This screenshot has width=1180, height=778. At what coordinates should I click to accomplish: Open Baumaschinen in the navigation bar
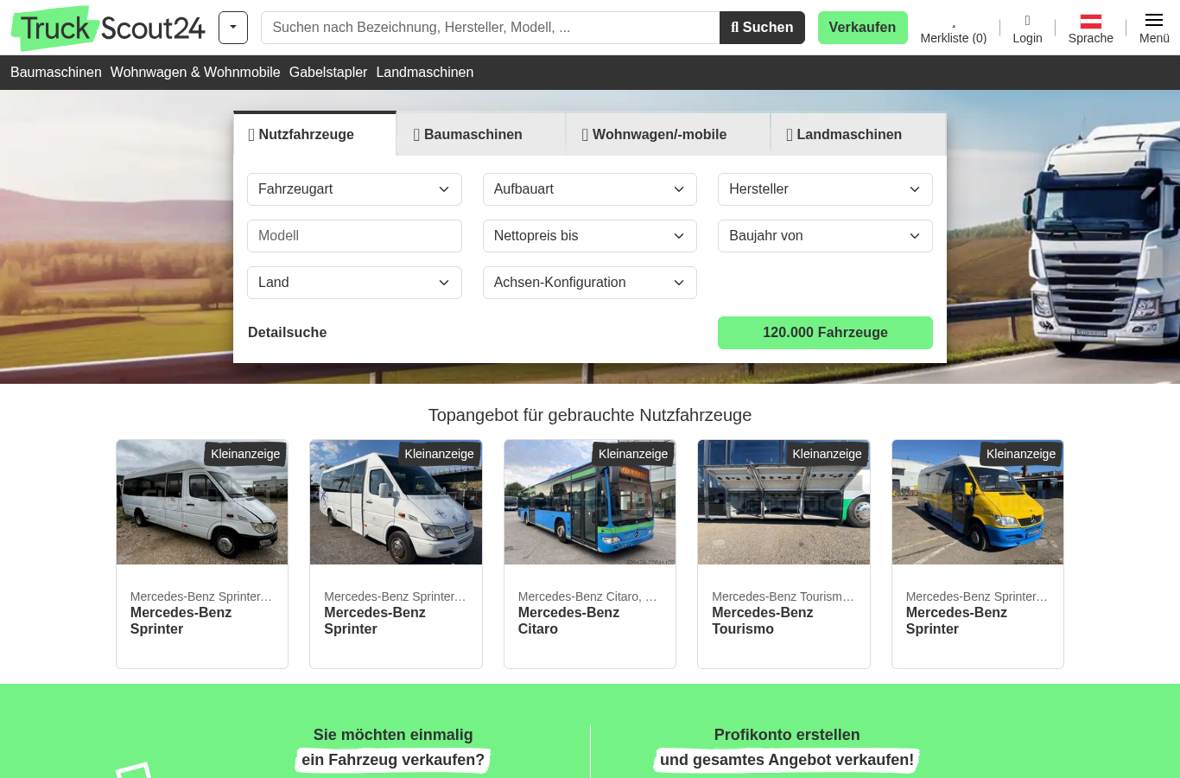click(56, 73)
